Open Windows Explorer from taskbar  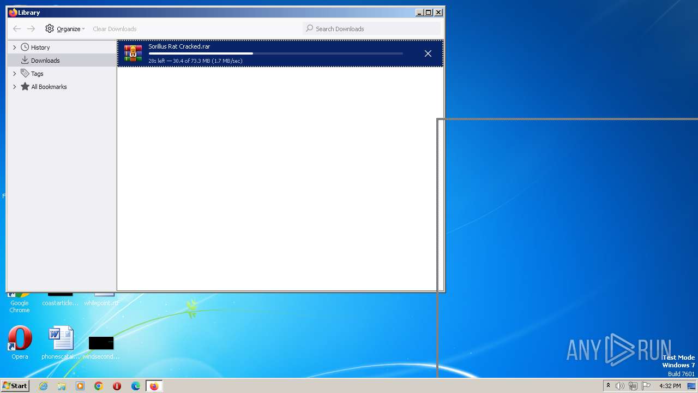pyautogui.click(x=62, y=386)
